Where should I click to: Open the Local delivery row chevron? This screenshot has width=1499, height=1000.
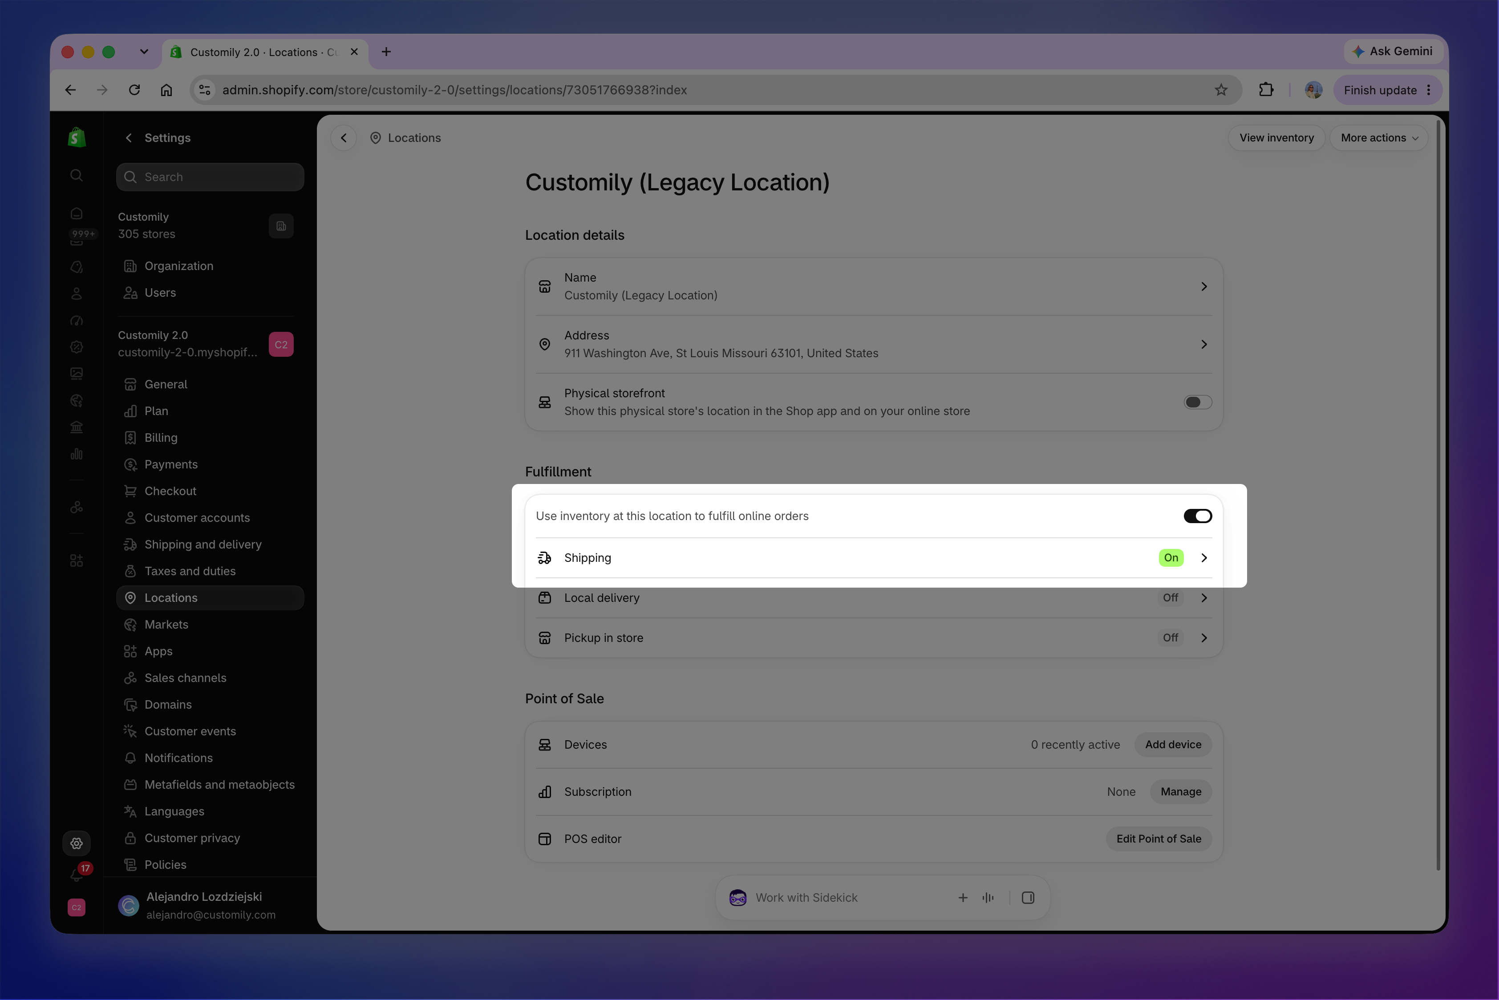point(1204,597)
